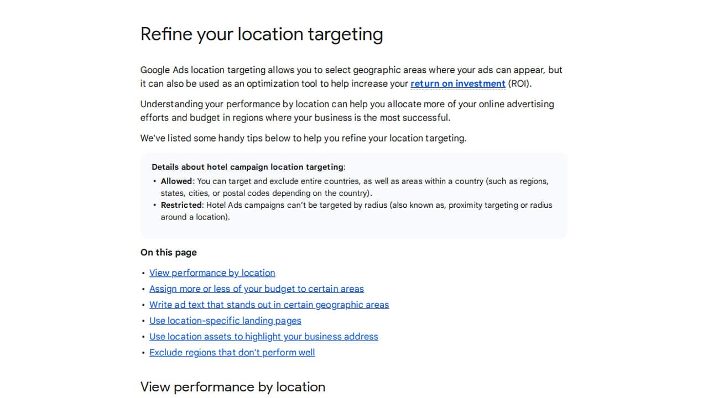Click the On this page label
This screenshot has height=398, width=708.
(x=169, y=253)
